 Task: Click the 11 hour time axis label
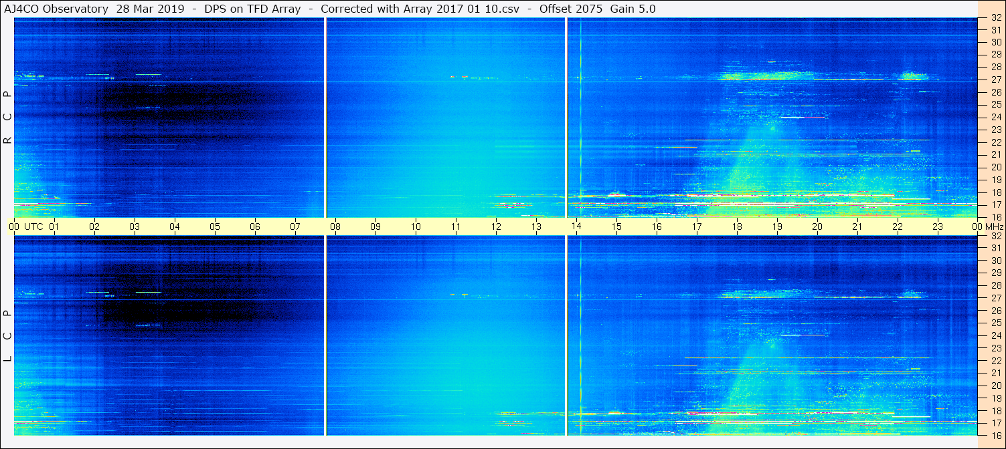(456, 227)
